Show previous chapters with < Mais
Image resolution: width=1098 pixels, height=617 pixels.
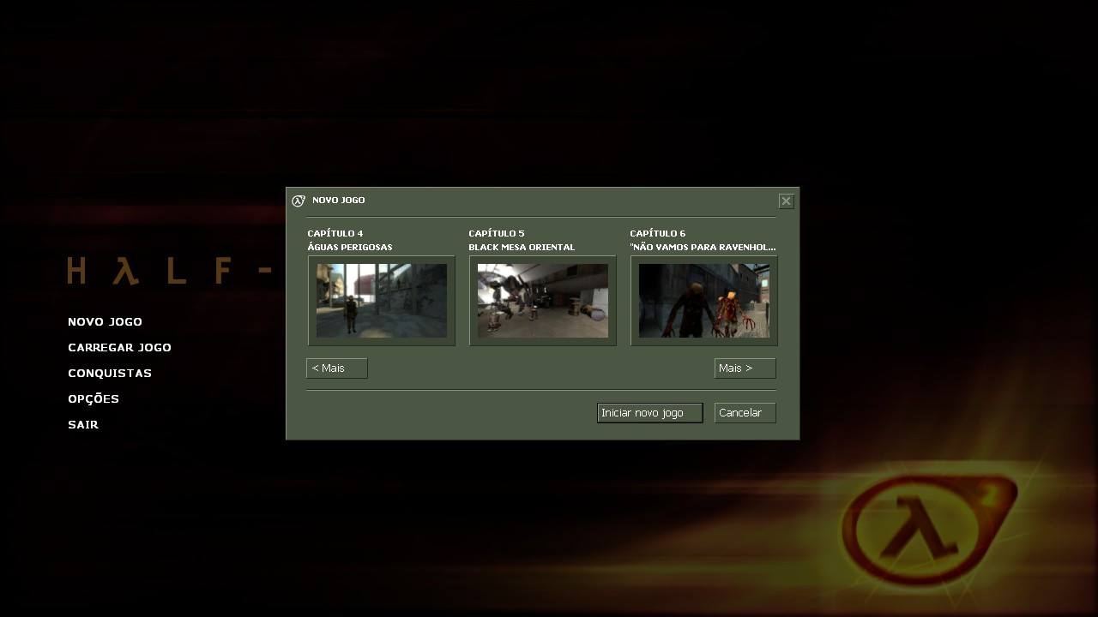(x=337, y=368)
